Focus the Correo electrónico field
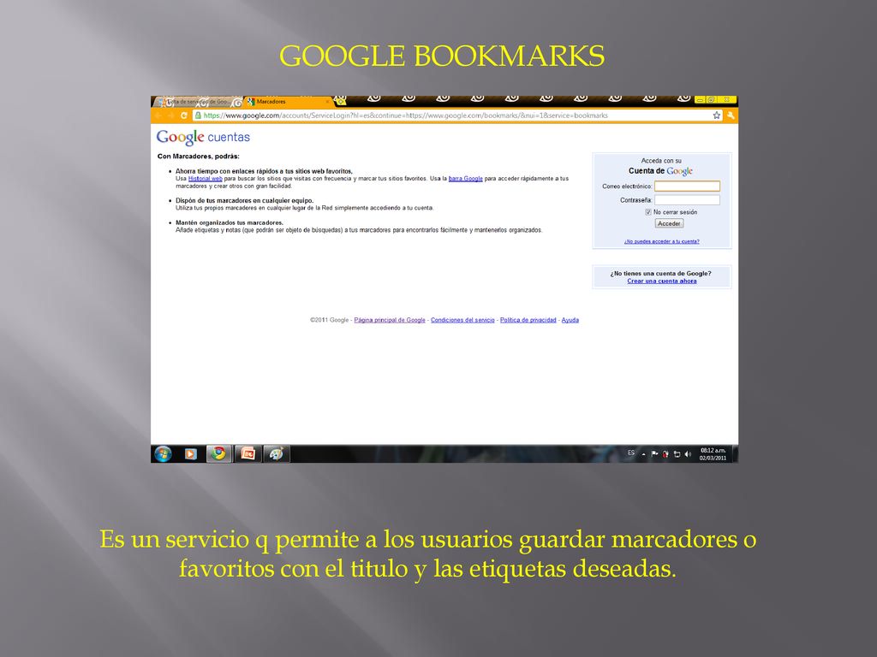Image resolution: width=877 pixels, height=657 pixels. coord(687,186)
